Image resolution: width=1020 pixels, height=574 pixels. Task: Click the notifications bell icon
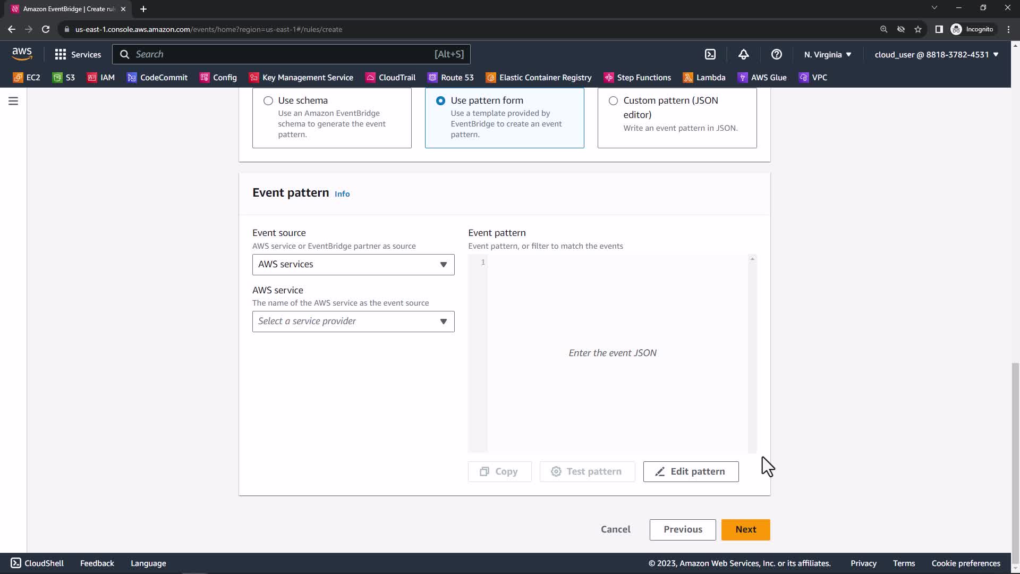743,54
